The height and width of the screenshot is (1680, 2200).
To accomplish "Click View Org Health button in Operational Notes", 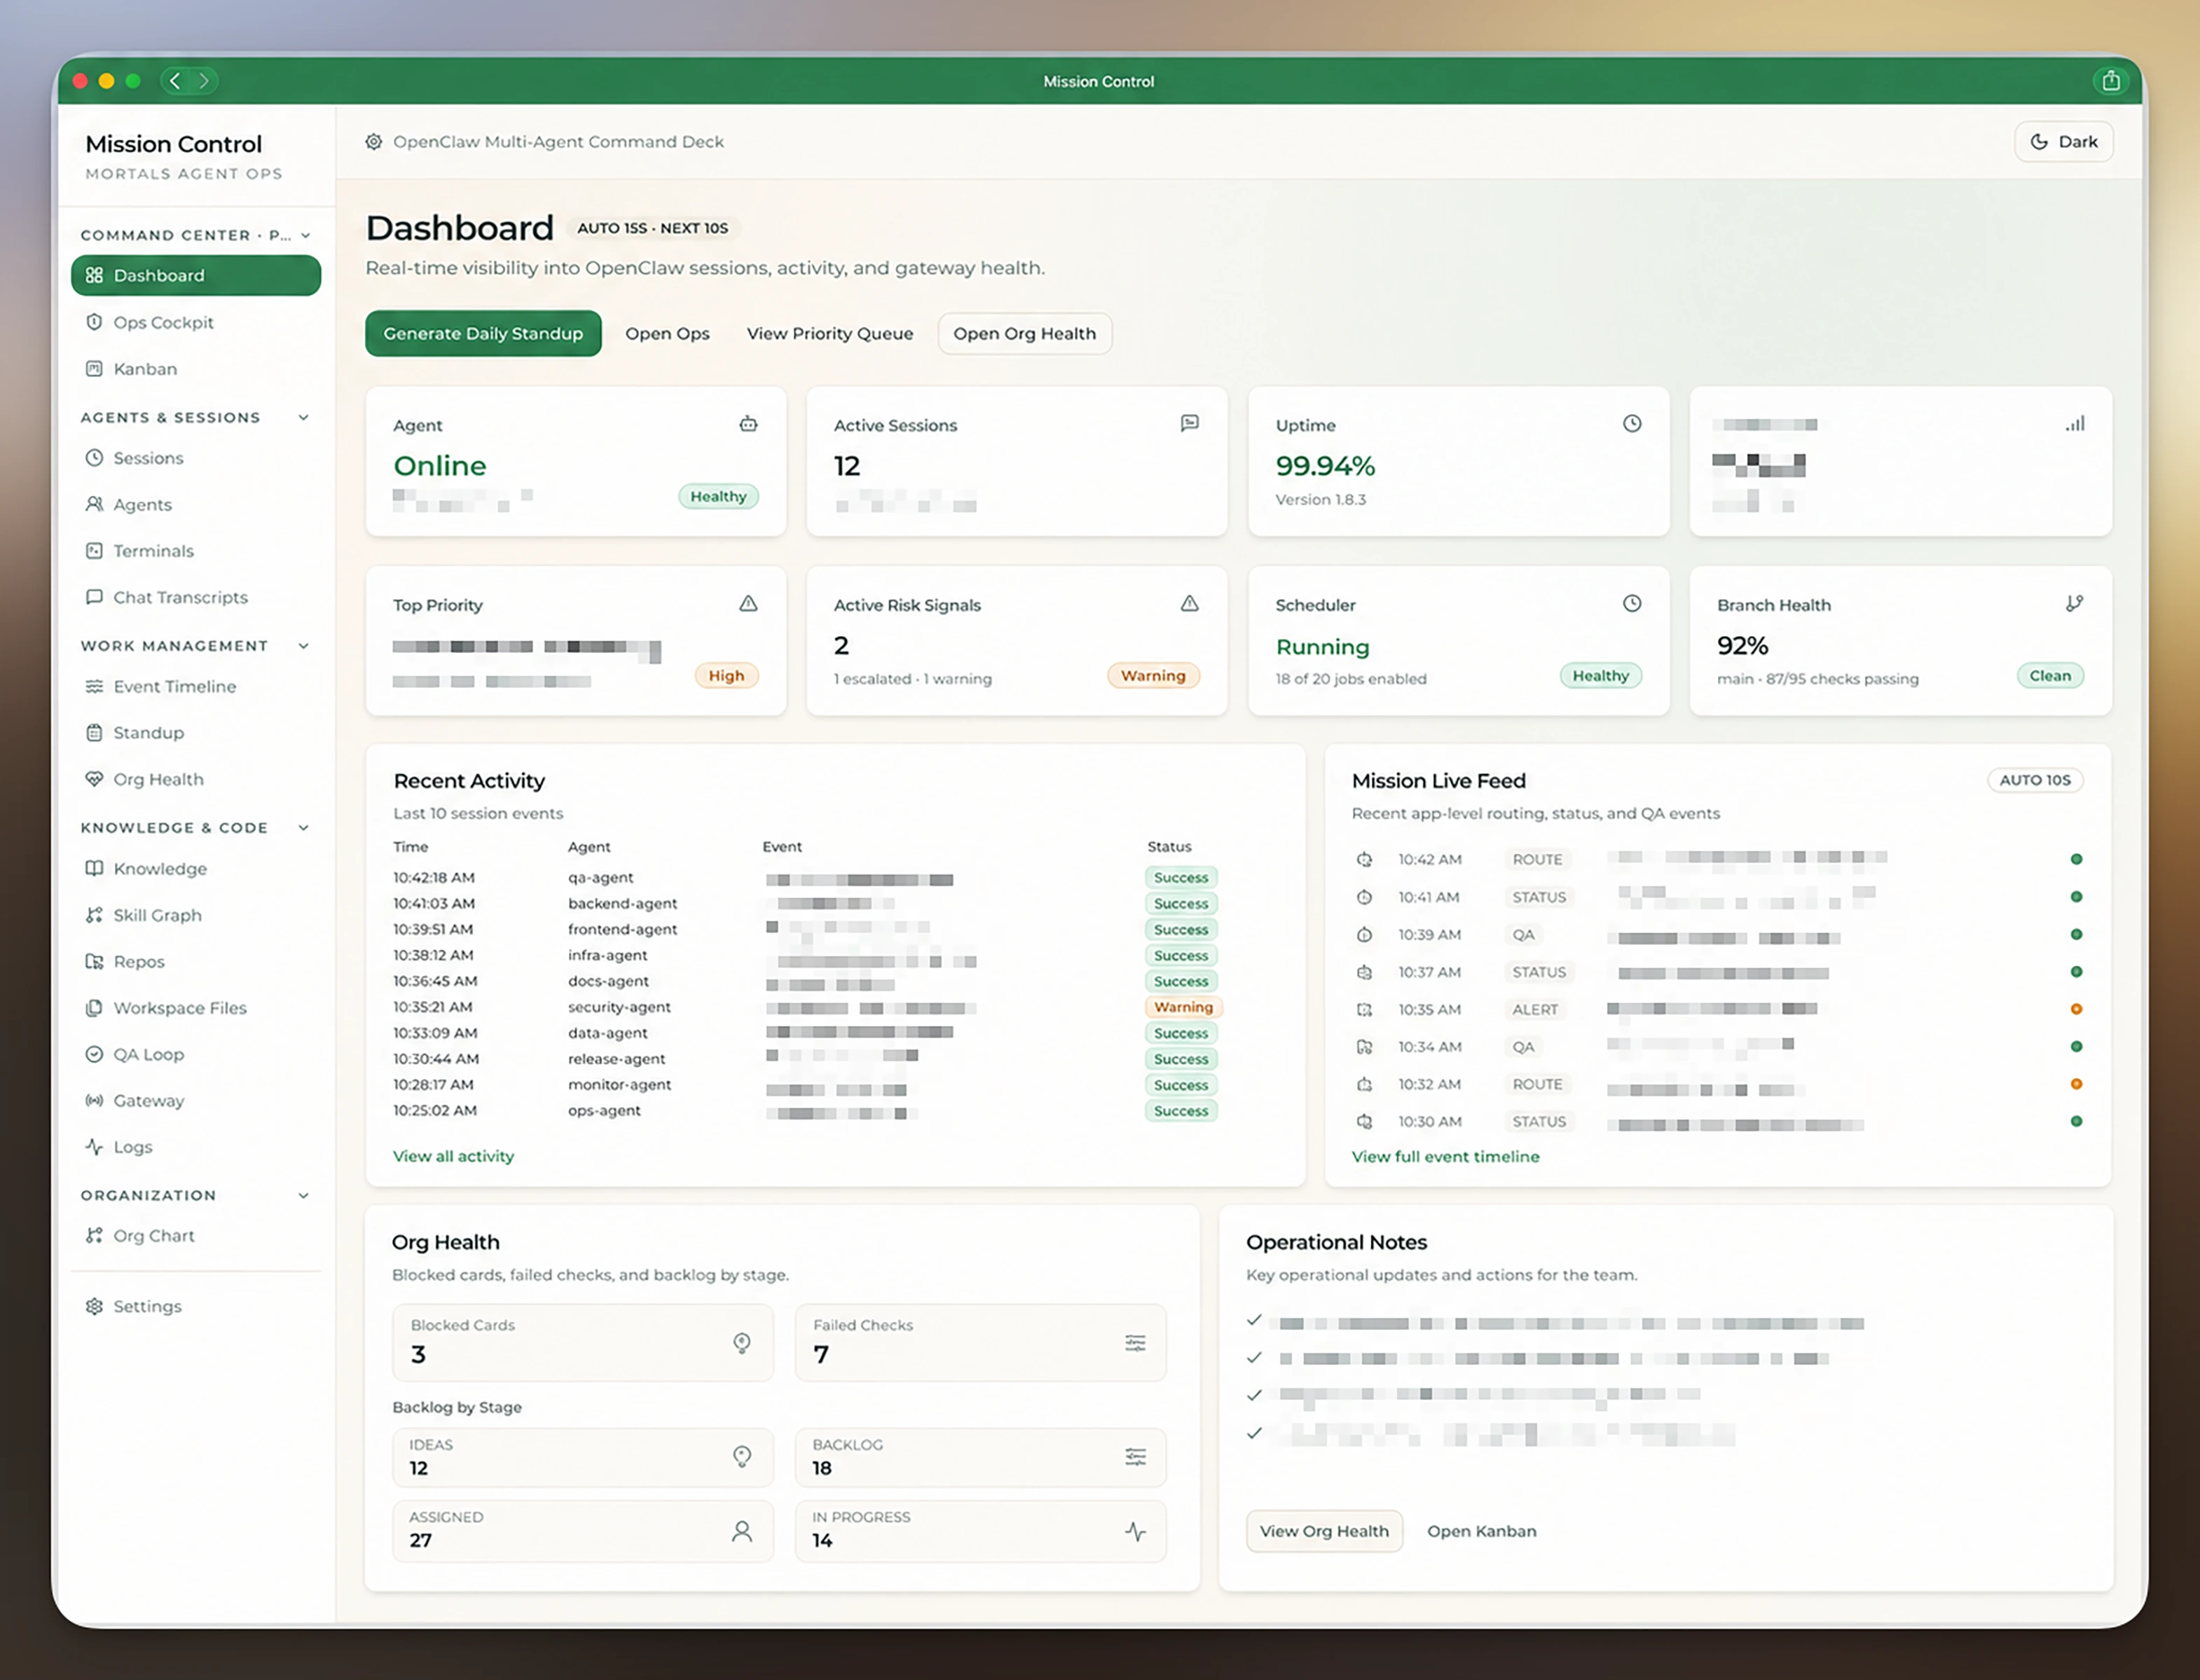I will pyautogui.click(x=1324, y=1531).
